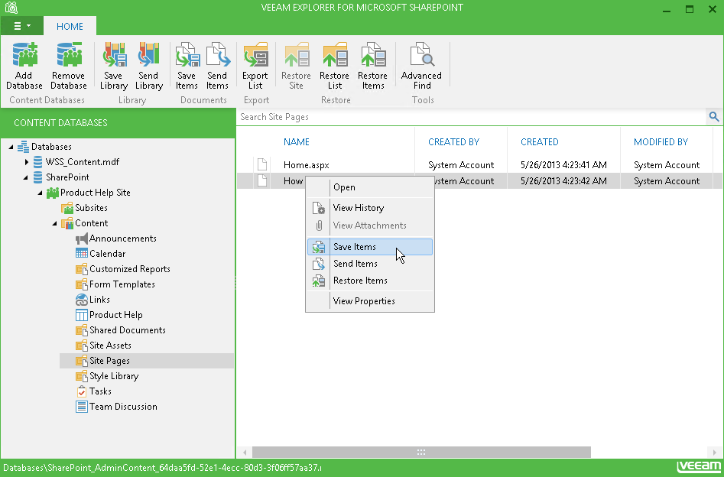The height and width of the screenshot is (477, 724).
Task: Select Shared Documents in the tree
Action: click(x=128, y=330)
